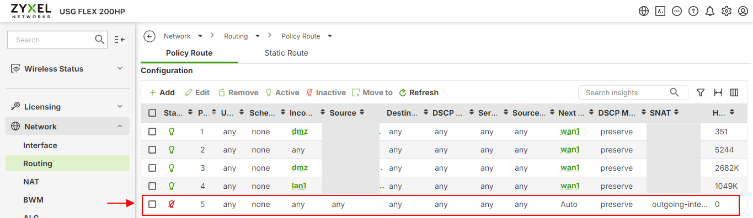This screenshot has width=753, height=218.
Task: Open BWM in the sidebar
Action: (33, 200)
